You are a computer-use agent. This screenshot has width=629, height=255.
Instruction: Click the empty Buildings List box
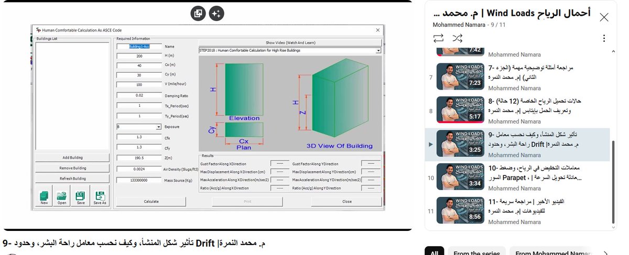pos(72,96)
